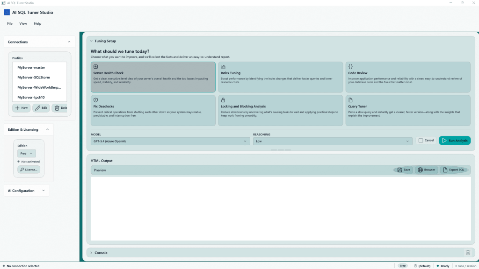Toggle the Cancel checkbox
Screen dimensions: 479x269
pos(421,141)
